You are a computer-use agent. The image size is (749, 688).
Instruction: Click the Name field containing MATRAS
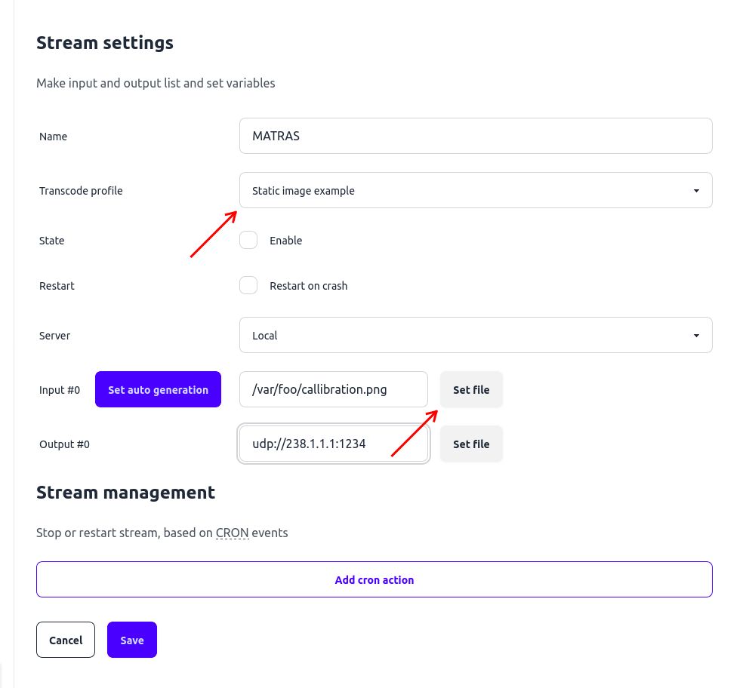tap(475, 136)
